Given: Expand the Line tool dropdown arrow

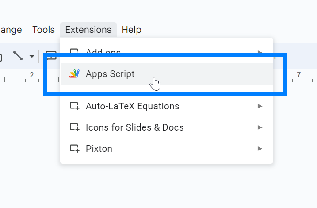Looking at the screenshot, I should (x=32, y=56).
